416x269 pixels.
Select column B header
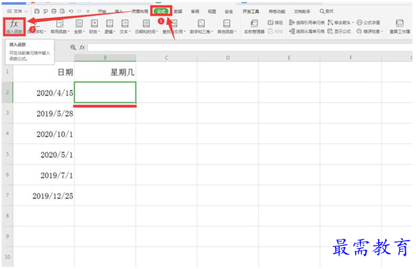coord(105,58)
